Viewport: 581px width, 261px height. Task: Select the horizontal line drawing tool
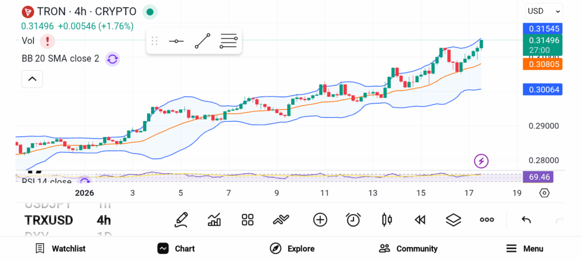[176, 41]
